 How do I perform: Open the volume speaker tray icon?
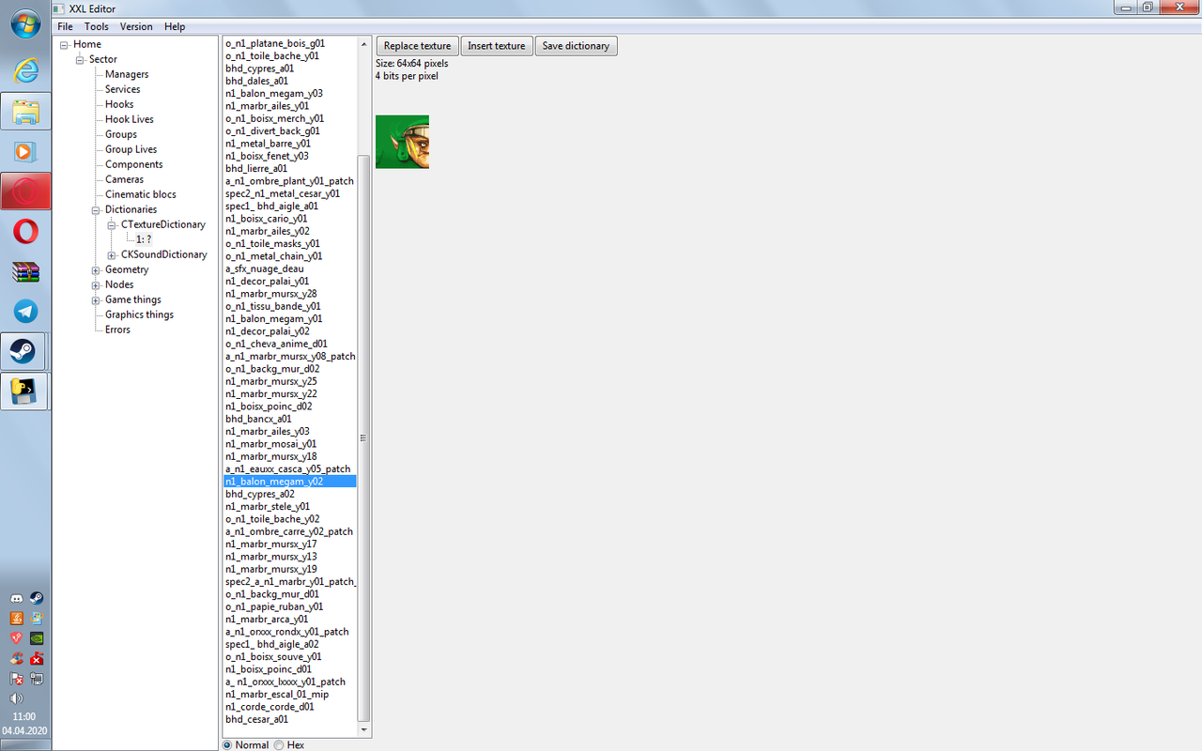coord(16,698)
